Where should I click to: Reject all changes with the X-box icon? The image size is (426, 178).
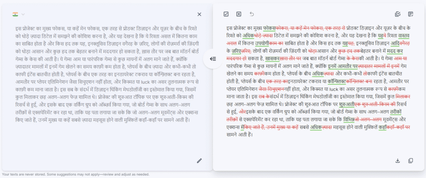[x=239, y=14]
